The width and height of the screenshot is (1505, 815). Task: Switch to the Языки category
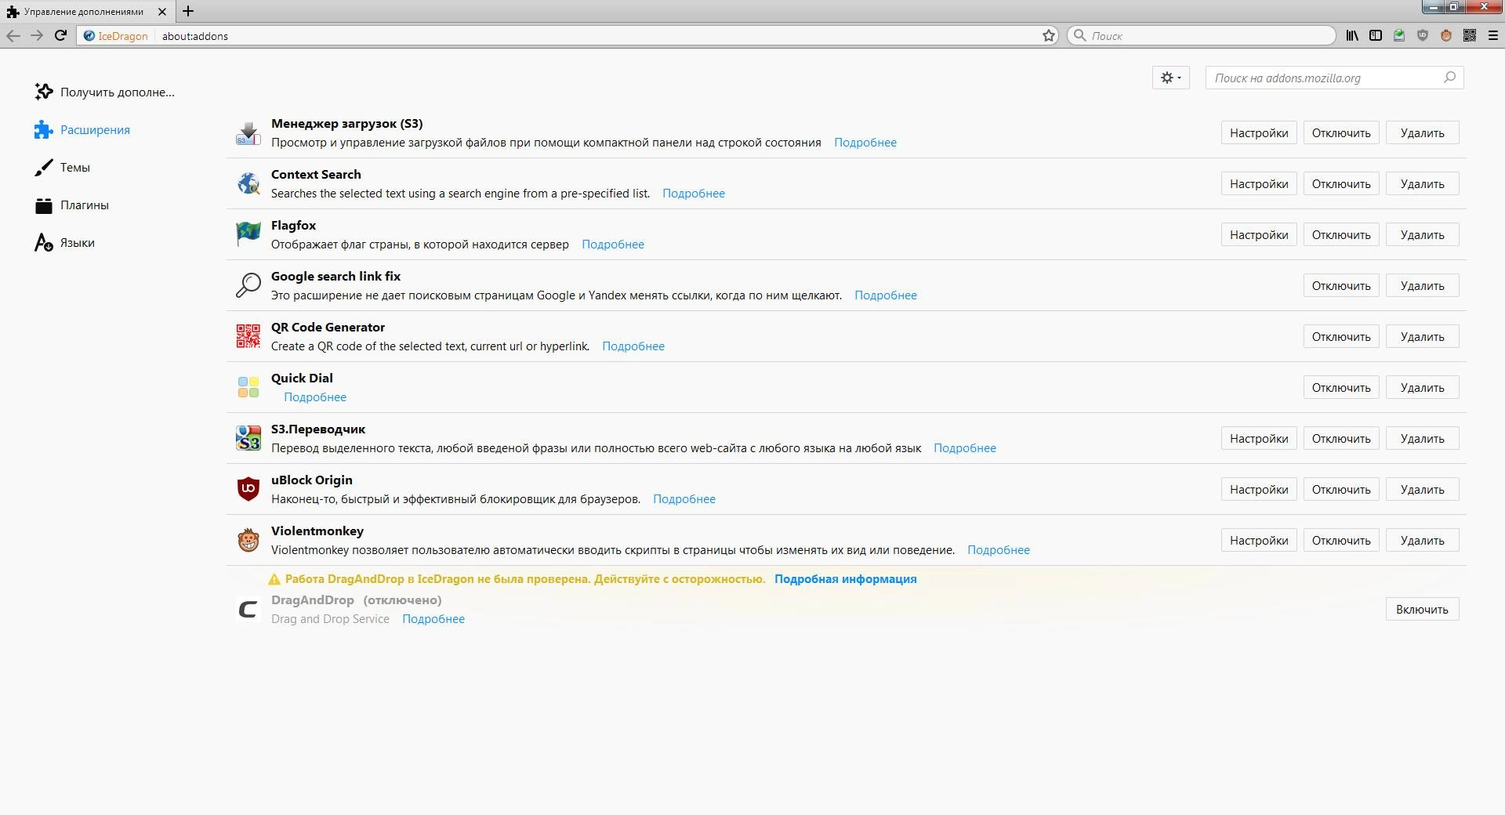(64, 242)
